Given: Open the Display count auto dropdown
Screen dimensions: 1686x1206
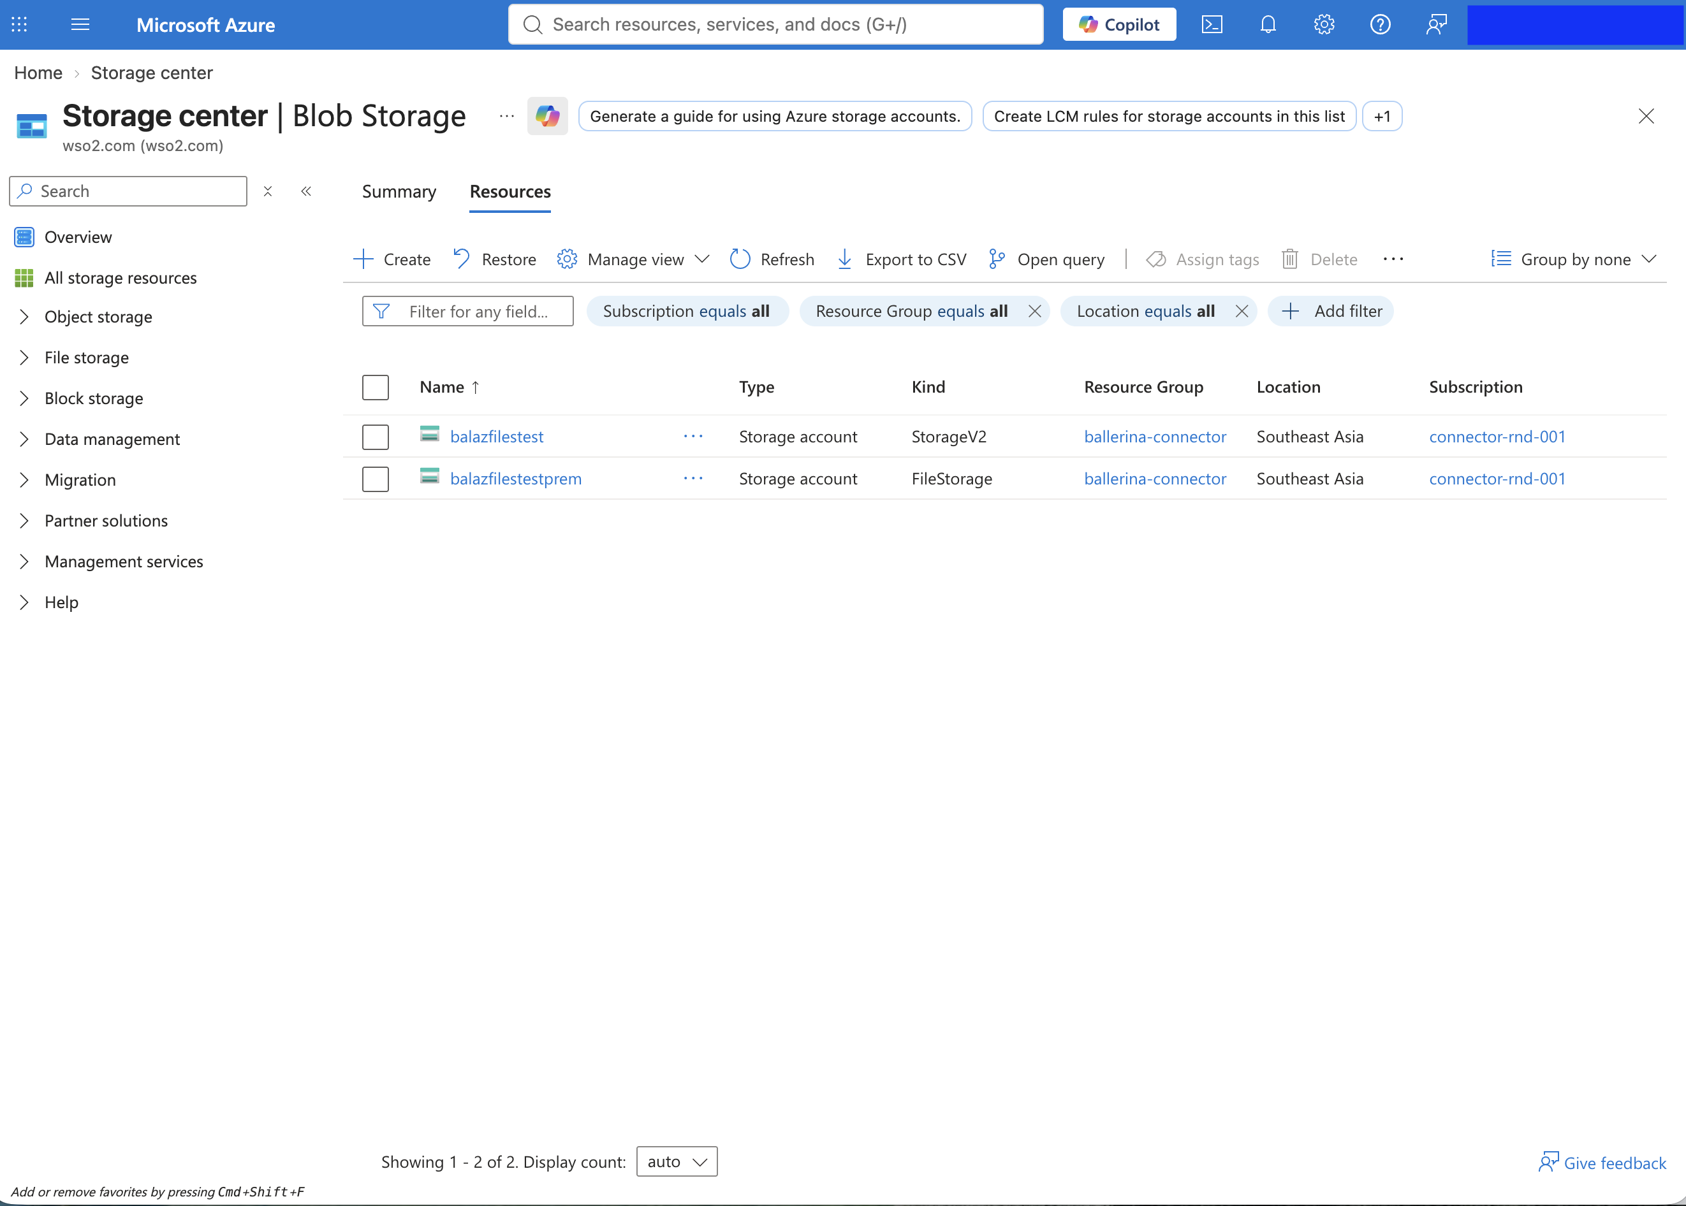Looking at the screenshot, I should coord(677,1161).
